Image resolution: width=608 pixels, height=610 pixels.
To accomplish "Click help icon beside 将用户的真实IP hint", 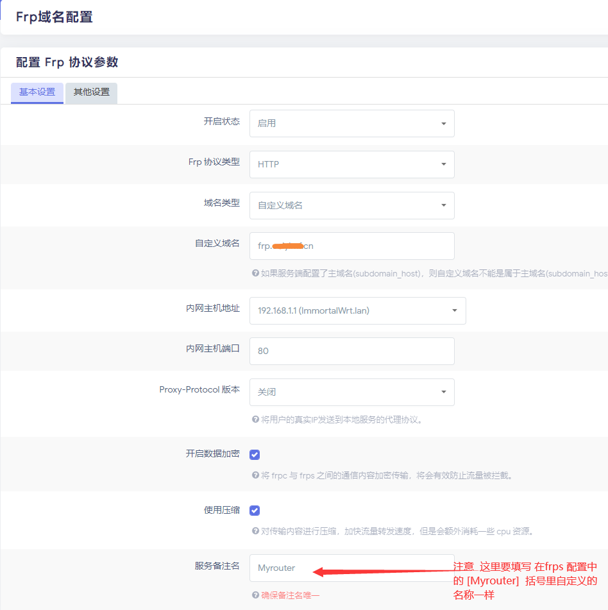I will (x=255, y=419).
